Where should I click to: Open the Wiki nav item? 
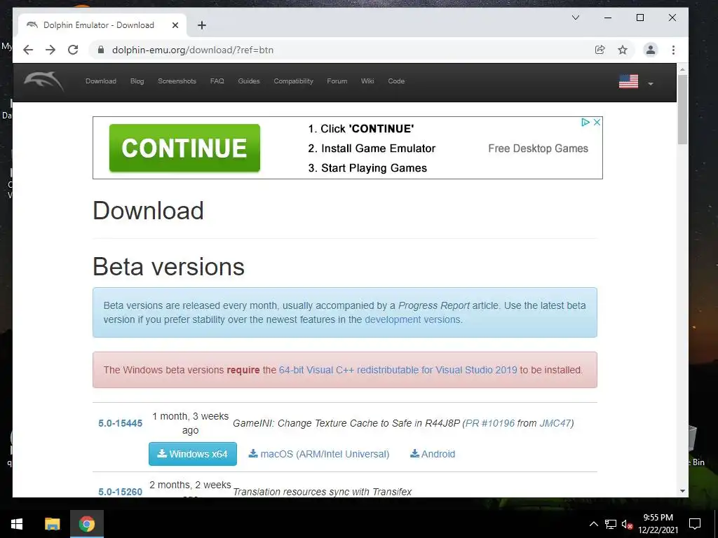[x=367, y=81]
